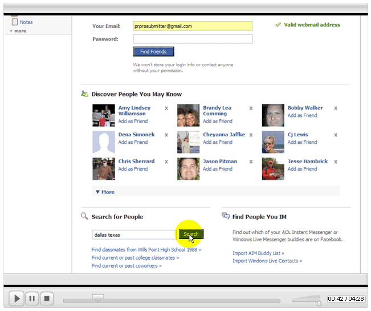The height and width of the screenshot is (311, 371).
Task: Dismiss Jesse Hambrick suggestion
Action: (x=336, y=161)
